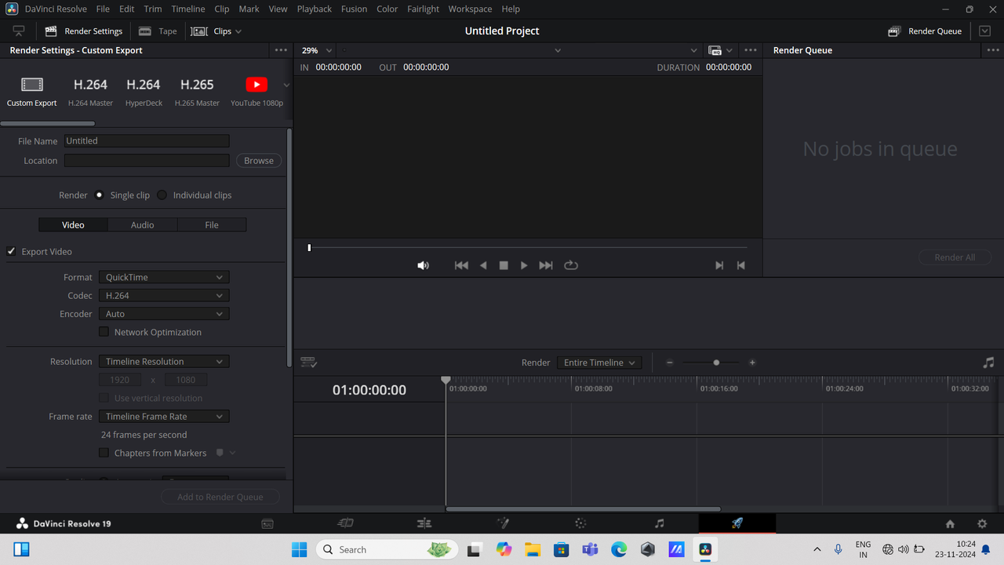Open the Windows Start button
The width and height of the screenshot is (1004, 565).
tap(300, 549)
